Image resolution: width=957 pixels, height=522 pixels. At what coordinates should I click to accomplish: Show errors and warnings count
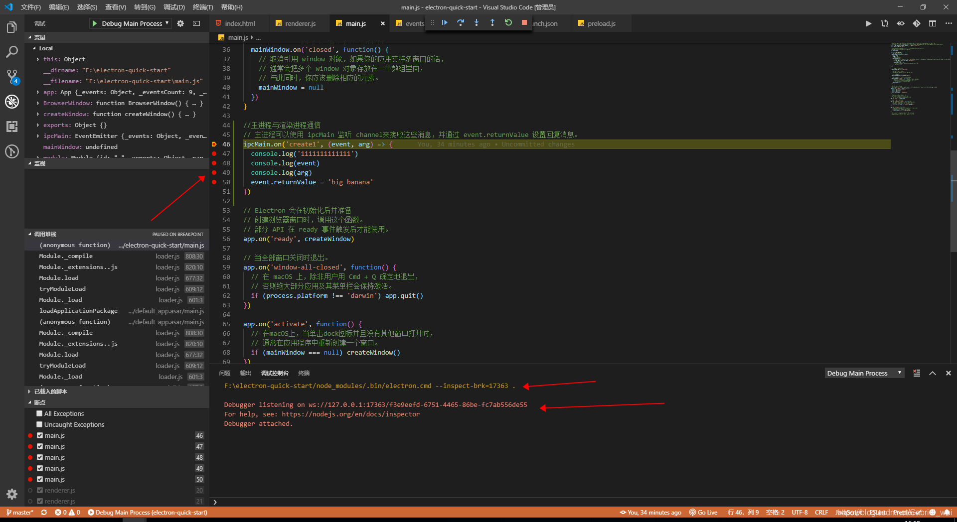(67, 512)
